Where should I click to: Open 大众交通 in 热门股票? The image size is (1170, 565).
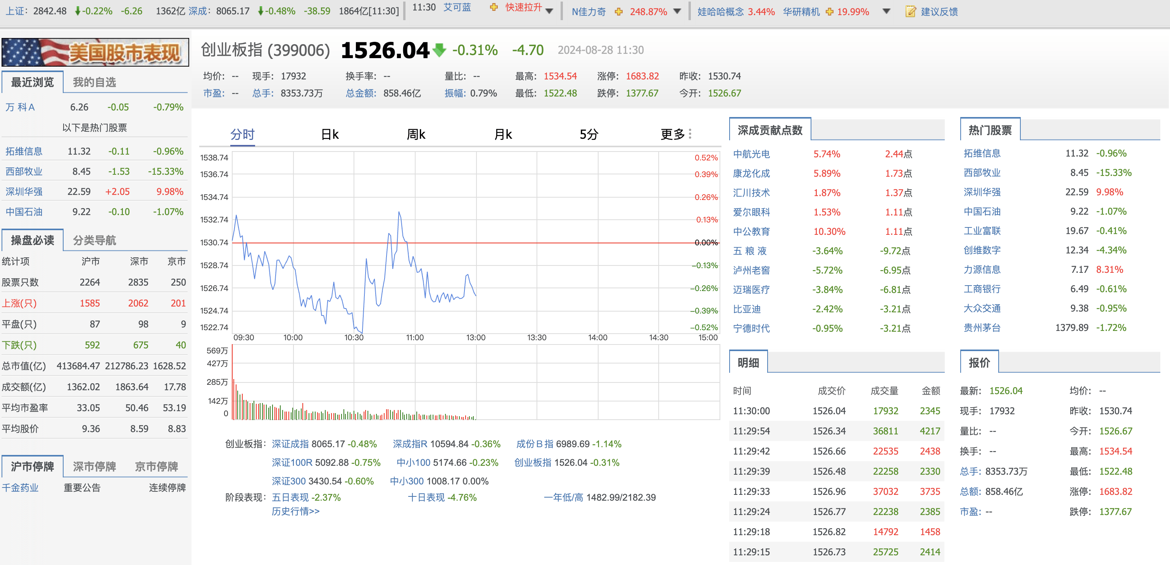click(x=982, y=308)
